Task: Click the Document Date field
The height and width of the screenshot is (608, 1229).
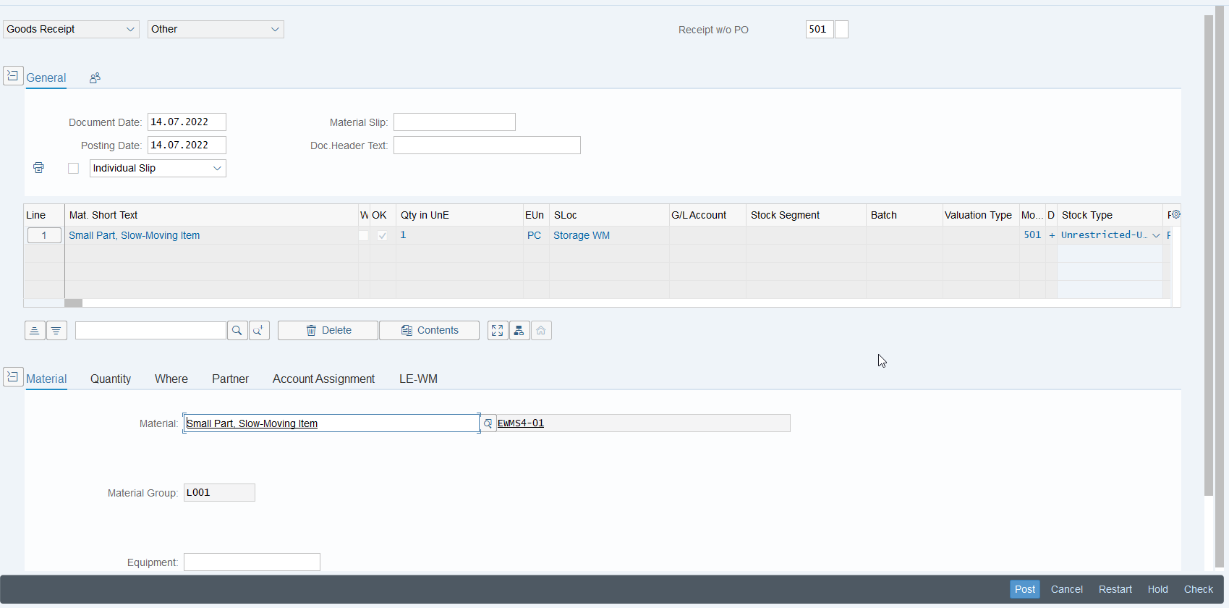Action: (x=187, y=122)
